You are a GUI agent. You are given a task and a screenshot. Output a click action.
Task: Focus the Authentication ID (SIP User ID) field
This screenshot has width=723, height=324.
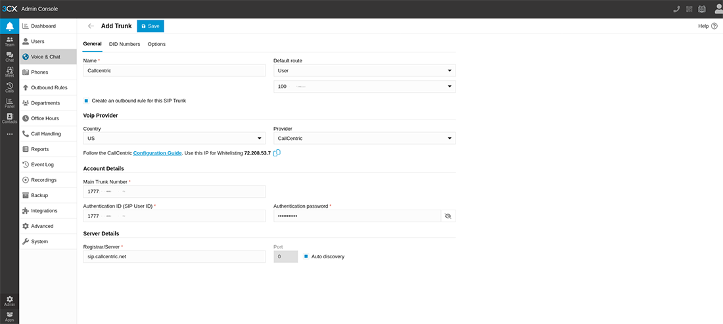174,216
